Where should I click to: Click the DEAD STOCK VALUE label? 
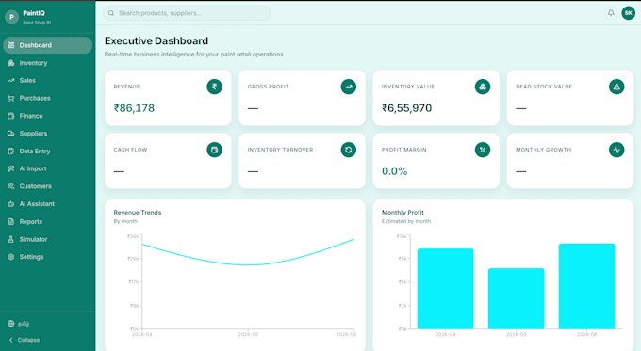pos(544,87)
